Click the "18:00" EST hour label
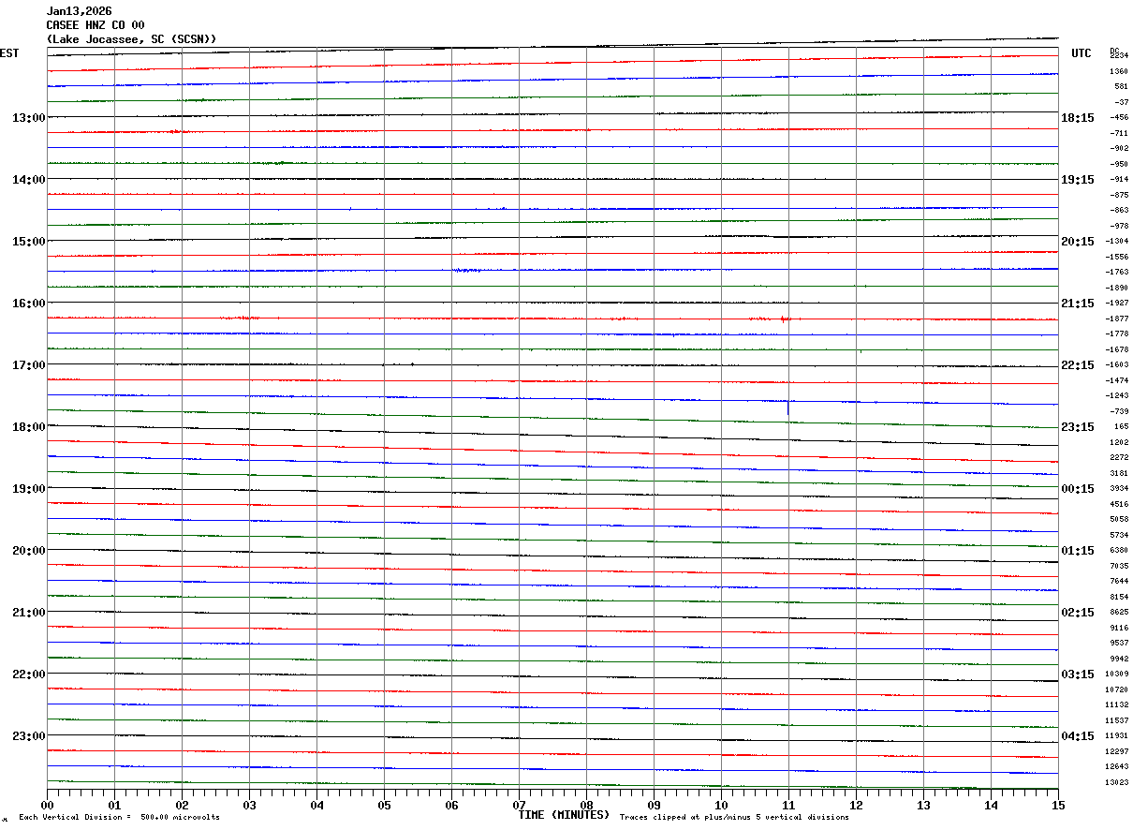Viewport: 1133px width, 830px height. pyautogui.click(x=28, y=427)
